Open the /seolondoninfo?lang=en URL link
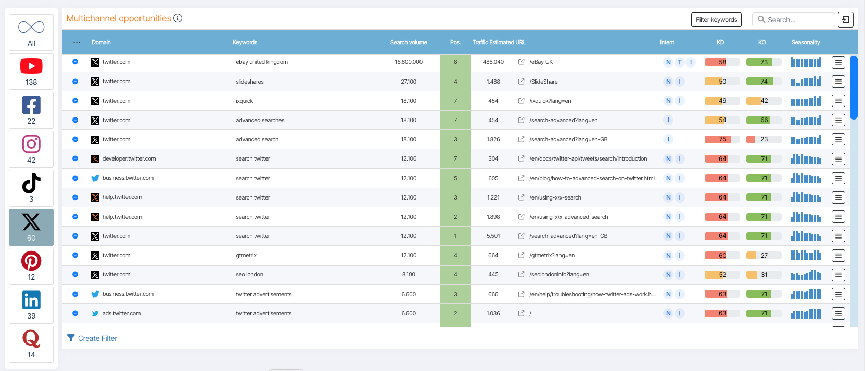The width and height of the screenshot is (865, 371). click(559, 275)
